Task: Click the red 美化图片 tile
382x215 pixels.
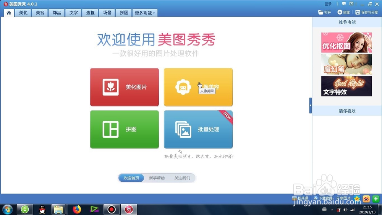Action: pos(125,87)
